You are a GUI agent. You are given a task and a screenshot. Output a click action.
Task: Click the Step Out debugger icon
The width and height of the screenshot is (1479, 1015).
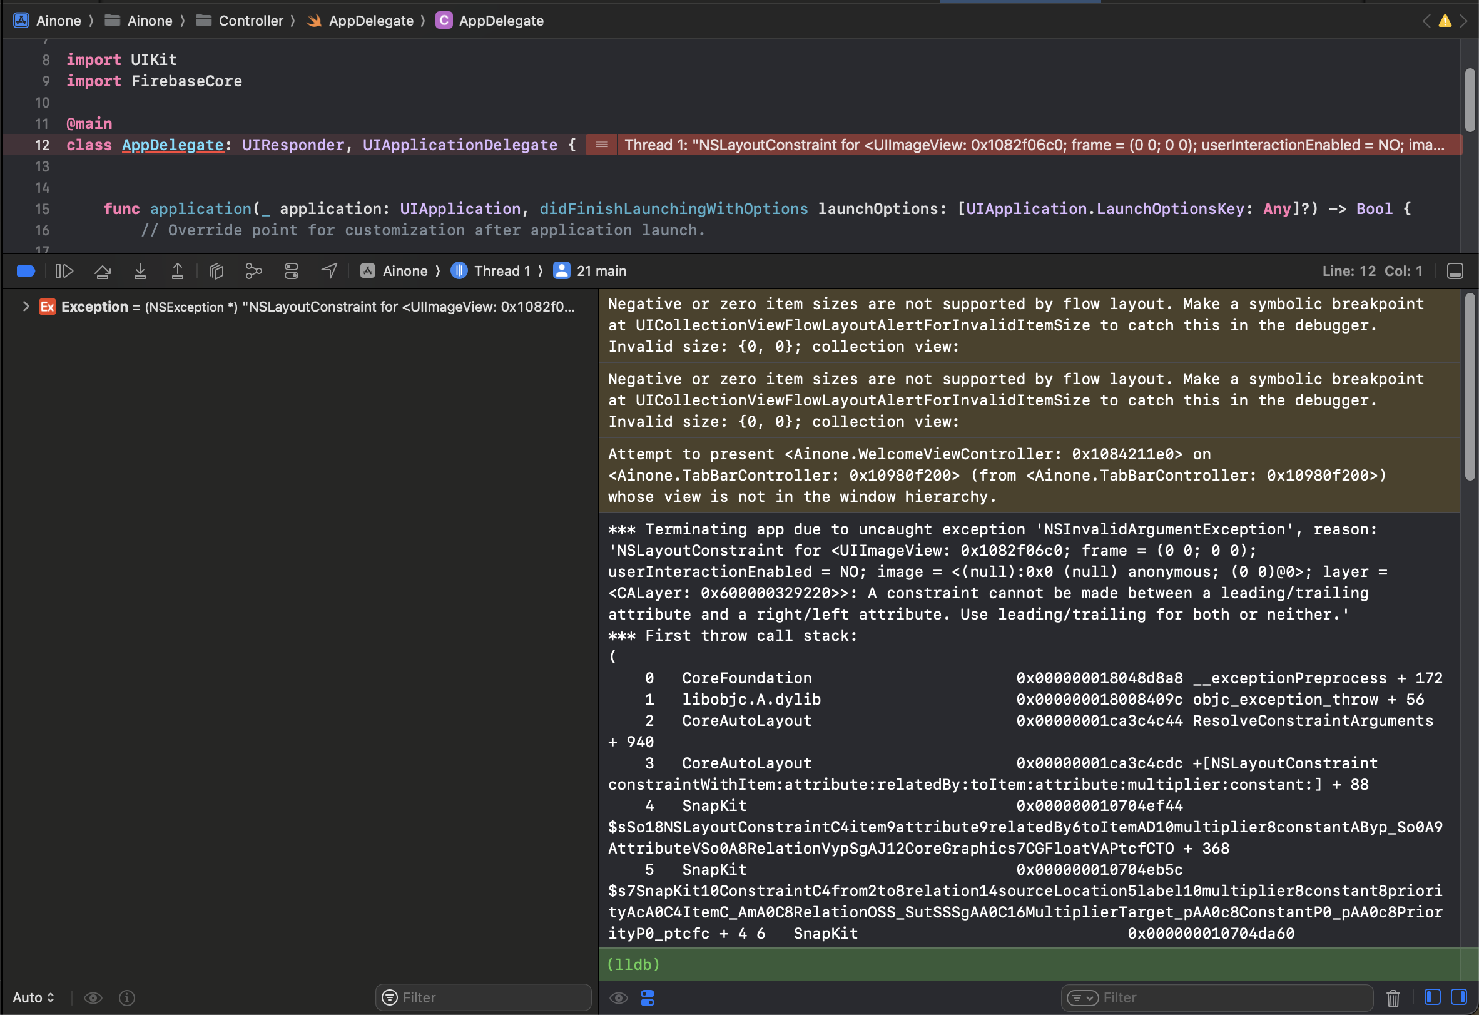(x=176, y=270)
